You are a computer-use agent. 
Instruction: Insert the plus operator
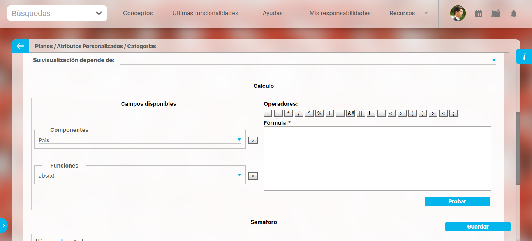click(x=268, y=114)
